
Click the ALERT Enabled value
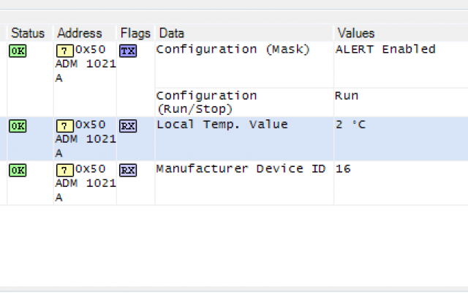[x=385, y=50]
